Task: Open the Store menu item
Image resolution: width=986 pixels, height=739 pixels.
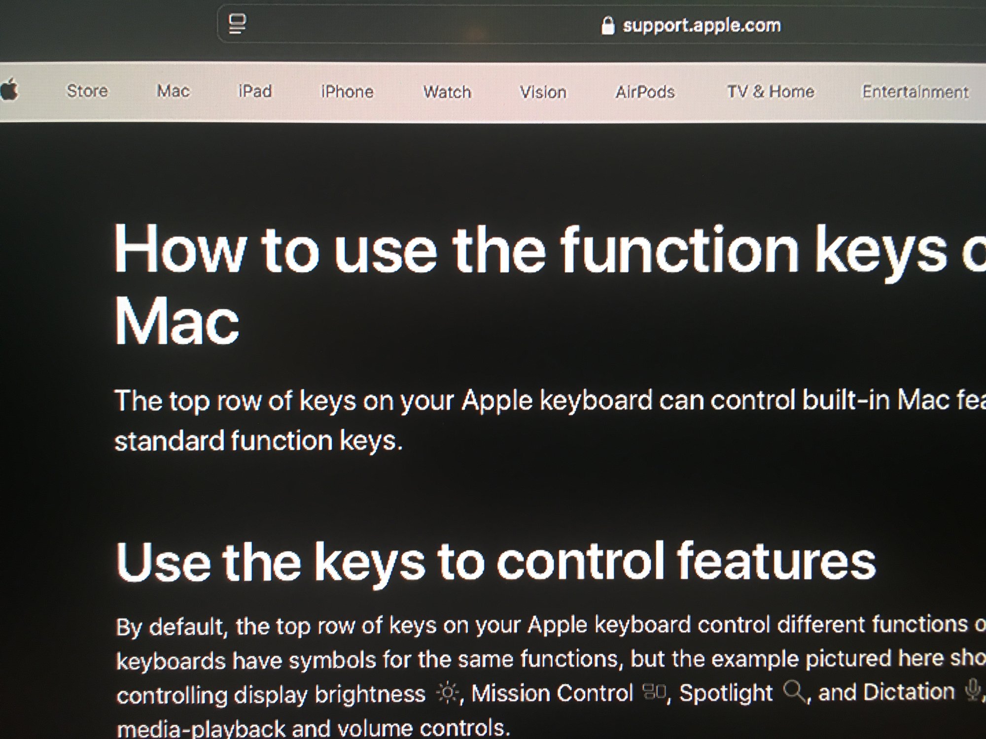Action: 87,91
